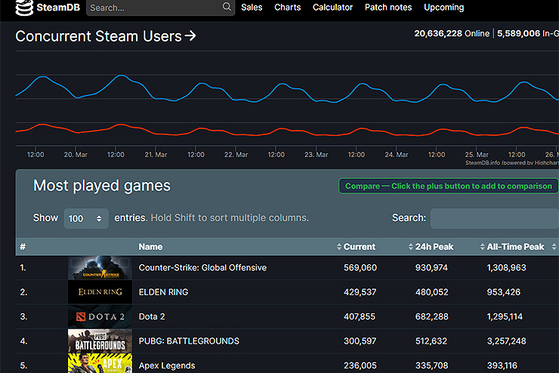Click the all-time peak value 1,308,963

506,267
